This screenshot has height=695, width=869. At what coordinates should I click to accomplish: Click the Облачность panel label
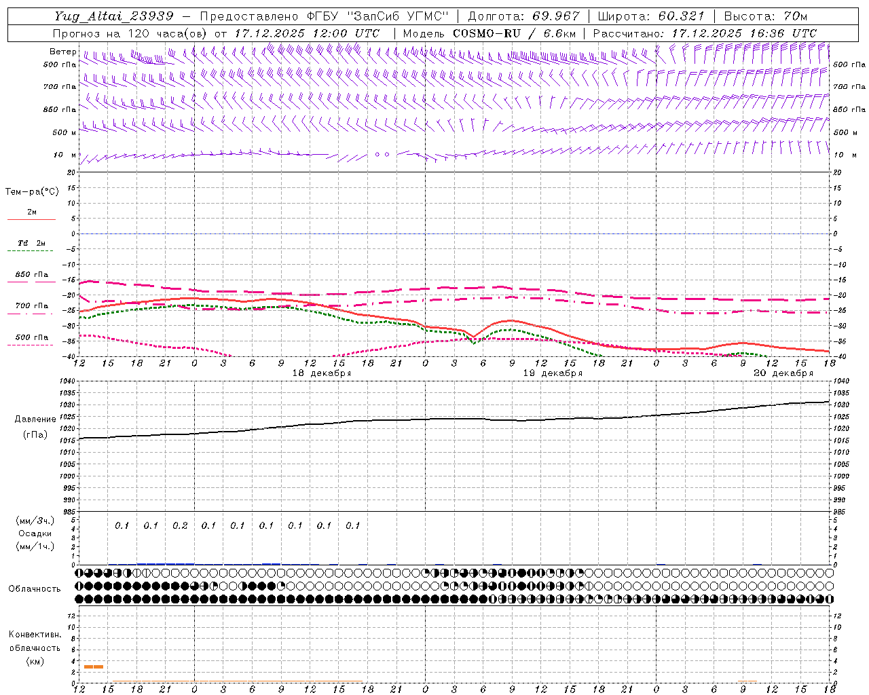coord(35,589)
